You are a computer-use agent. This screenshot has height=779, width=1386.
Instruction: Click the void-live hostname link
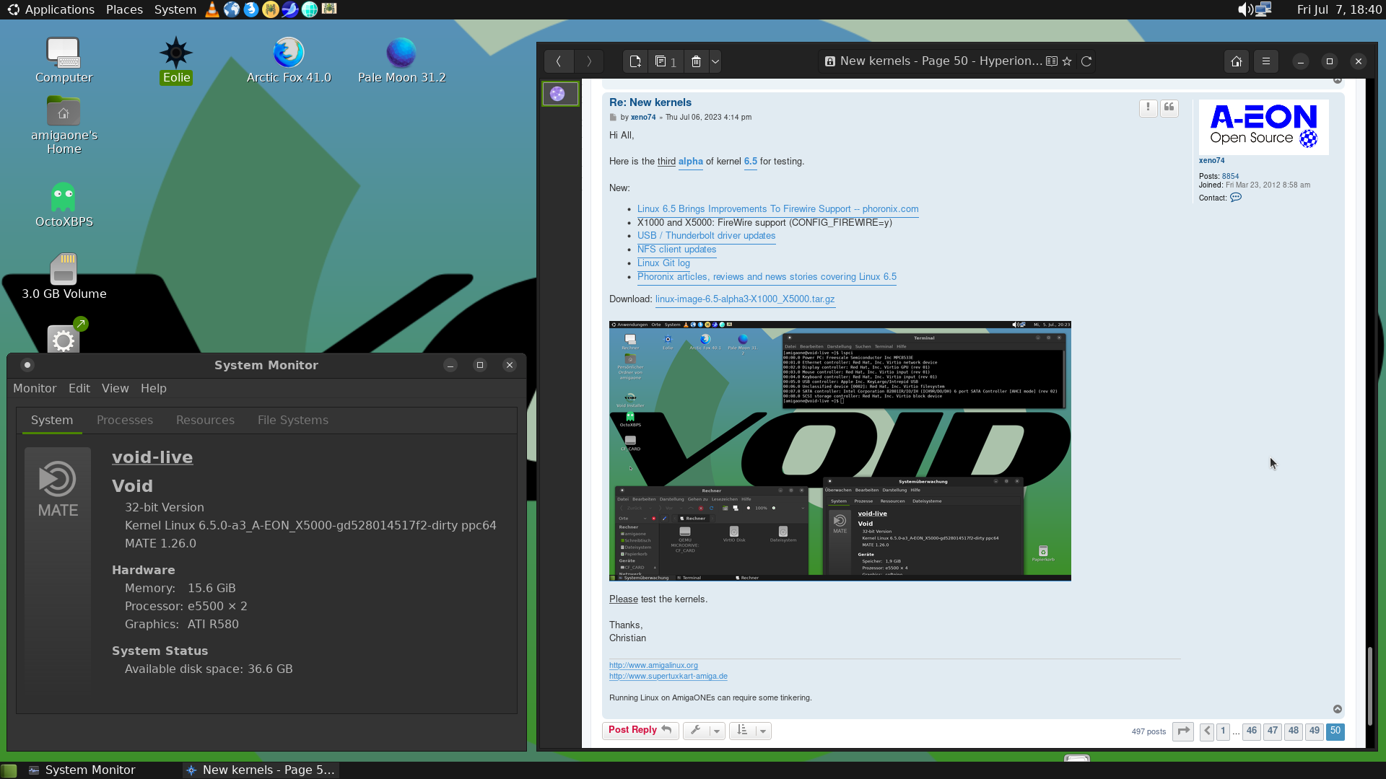click(152, 457)
